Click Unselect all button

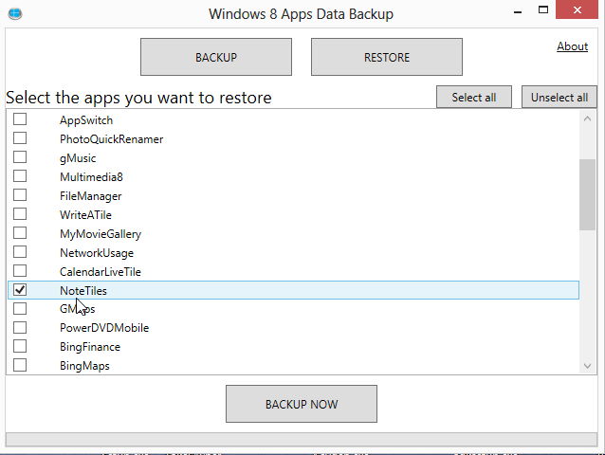pyautogui.click(x=559, y=98)
